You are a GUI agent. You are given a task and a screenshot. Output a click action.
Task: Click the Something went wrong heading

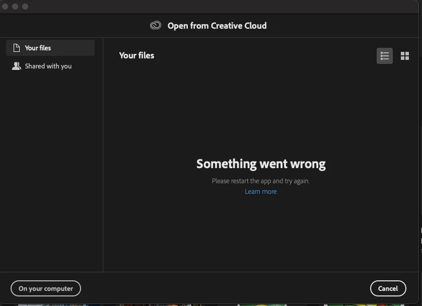261,164
